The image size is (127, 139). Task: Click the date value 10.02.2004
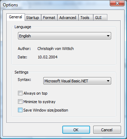coord(47,57)
